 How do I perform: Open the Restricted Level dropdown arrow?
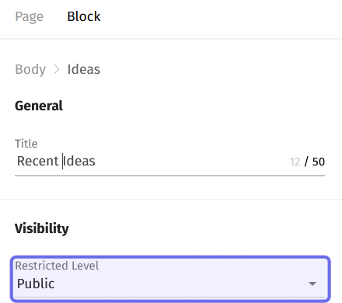(x=312, y=284)
